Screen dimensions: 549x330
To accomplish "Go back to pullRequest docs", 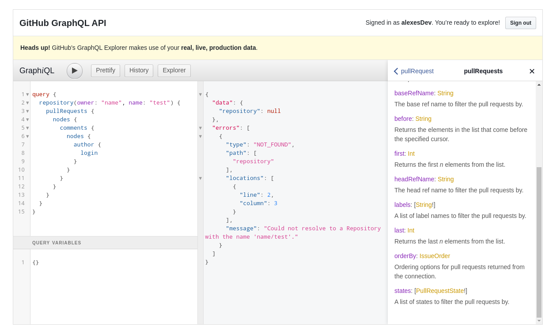I will (x=414, y=71).
